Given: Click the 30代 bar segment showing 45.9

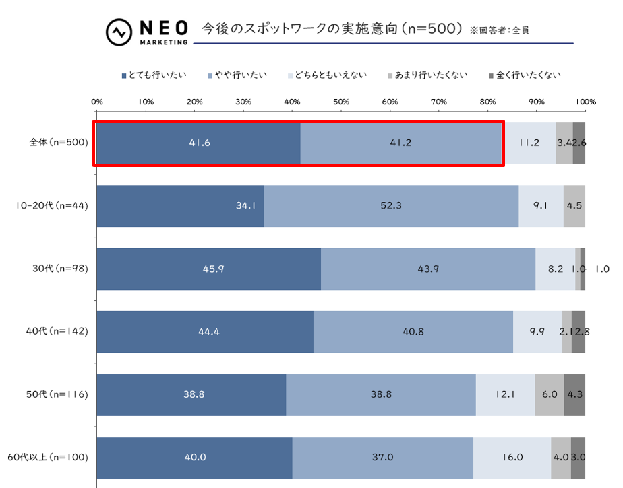Looking at the screenshot, I should click(x=209, y=269).
